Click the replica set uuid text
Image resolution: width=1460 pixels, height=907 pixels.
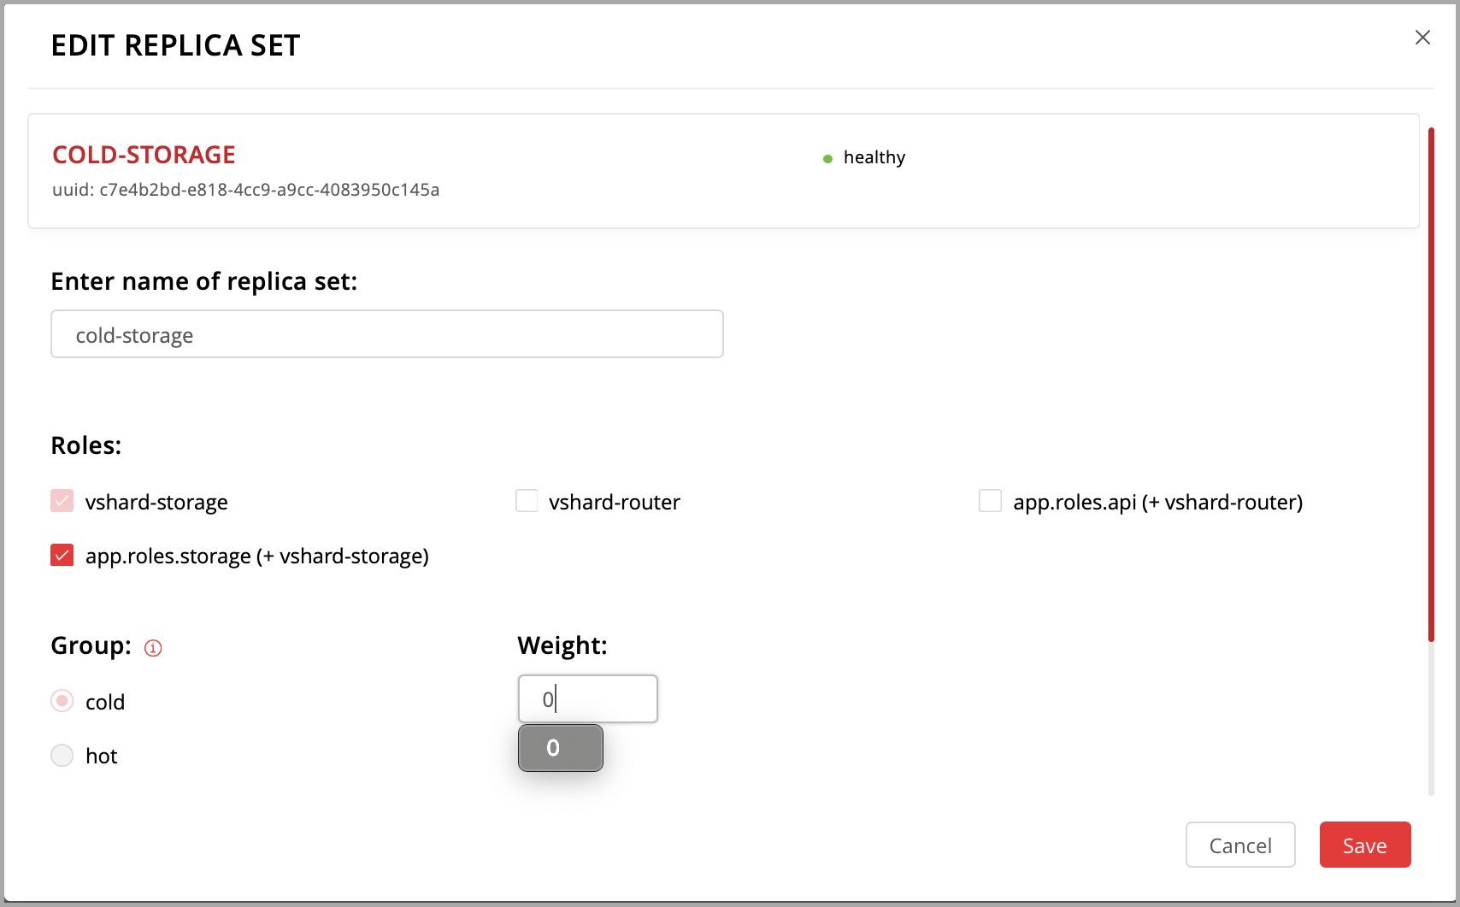point(246,190)
